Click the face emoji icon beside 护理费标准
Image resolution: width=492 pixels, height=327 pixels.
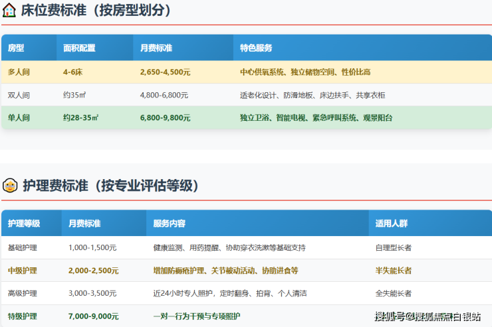pos(9,186)
